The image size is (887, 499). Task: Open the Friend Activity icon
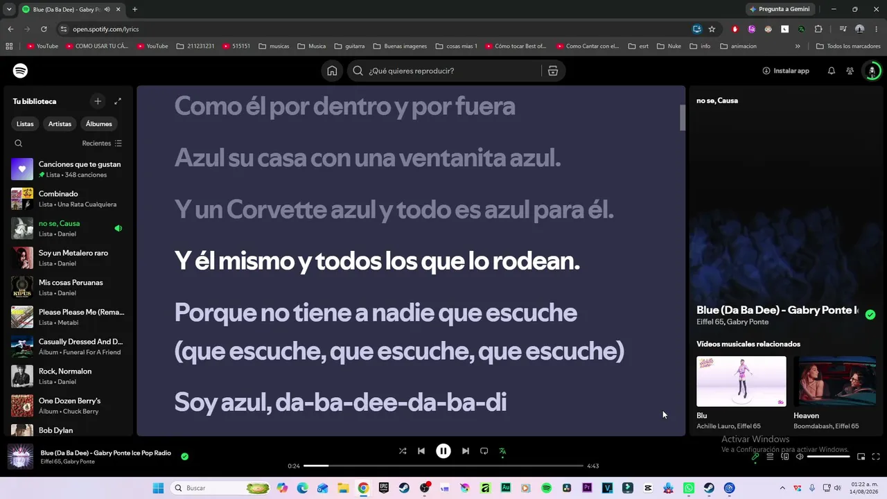pos(850,71)
